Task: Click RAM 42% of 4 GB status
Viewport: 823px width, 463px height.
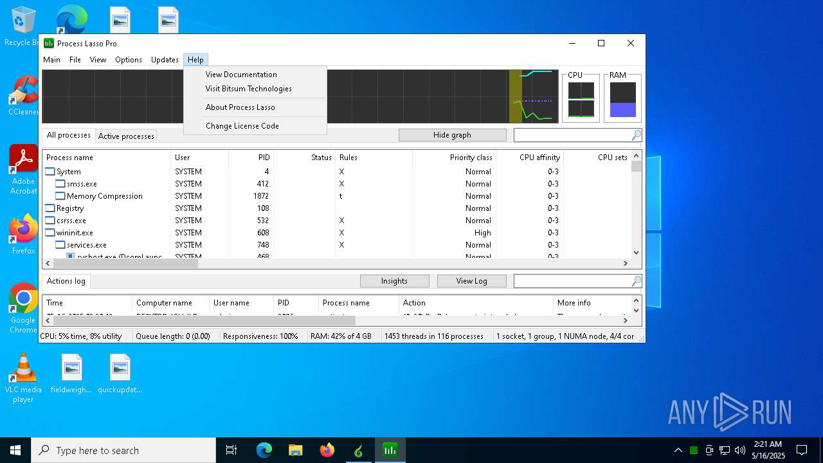Action: (341, 336)
